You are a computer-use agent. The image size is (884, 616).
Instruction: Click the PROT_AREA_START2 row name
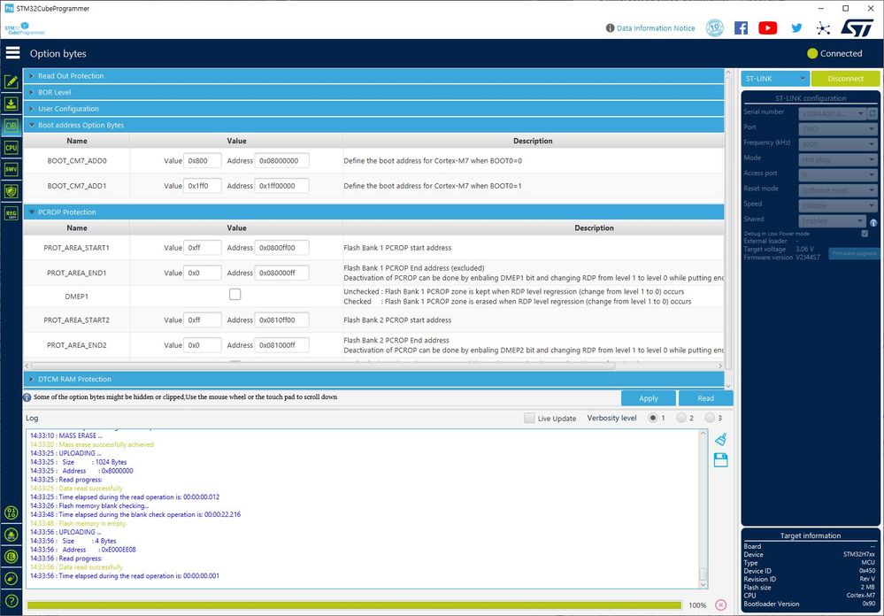tap(77, 320)
